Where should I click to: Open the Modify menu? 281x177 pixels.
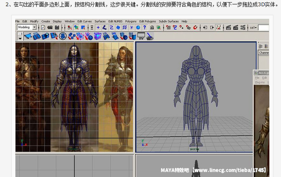[34, 21]
